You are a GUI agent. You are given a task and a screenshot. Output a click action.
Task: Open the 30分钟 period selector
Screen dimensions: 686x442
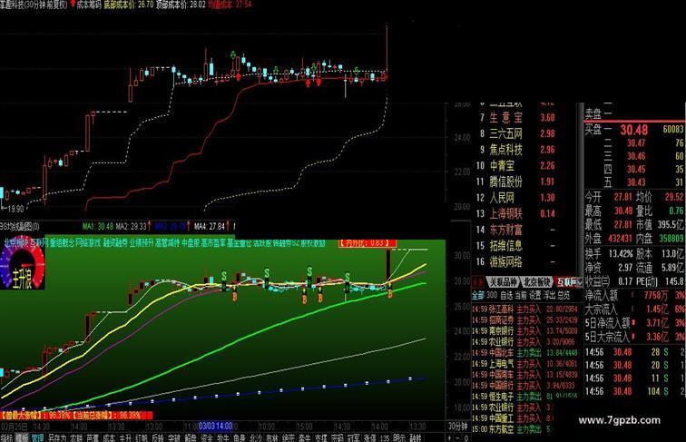(x=457, y=426)
